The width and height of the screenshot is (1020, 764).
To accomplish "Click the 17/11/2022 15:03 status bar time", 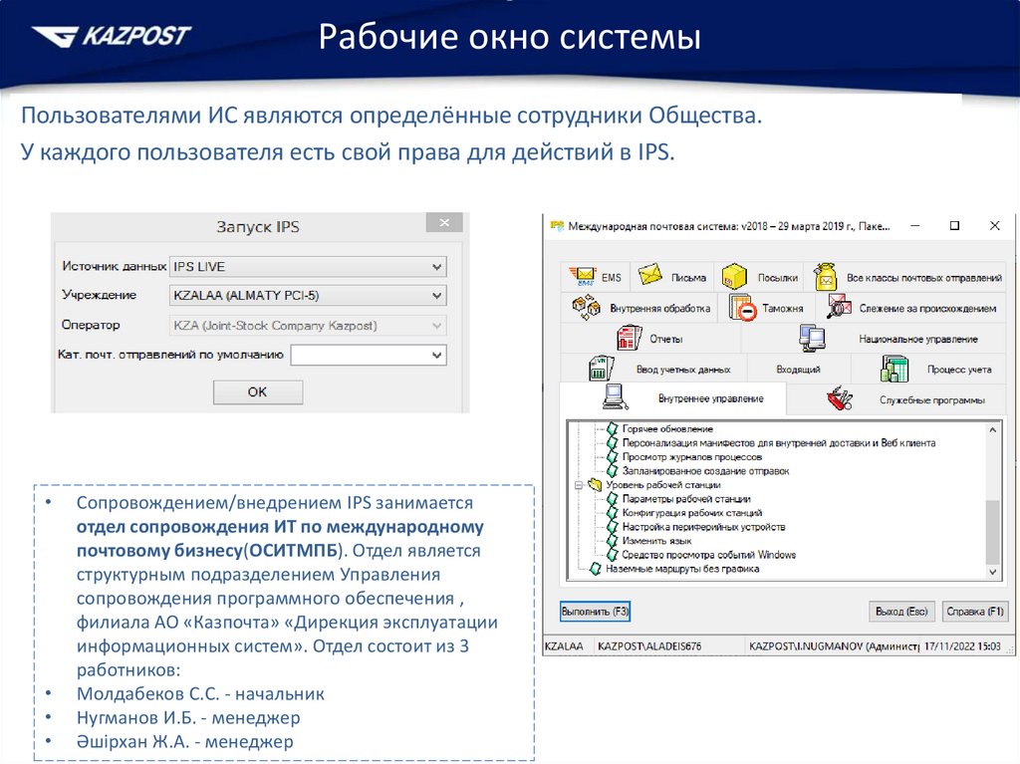I will point(962,646).
